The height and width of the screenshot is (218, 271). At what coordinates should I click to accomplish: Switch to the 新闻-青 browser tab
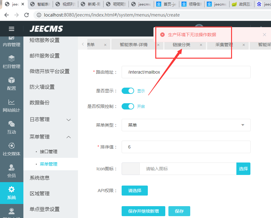click(91, 4)
